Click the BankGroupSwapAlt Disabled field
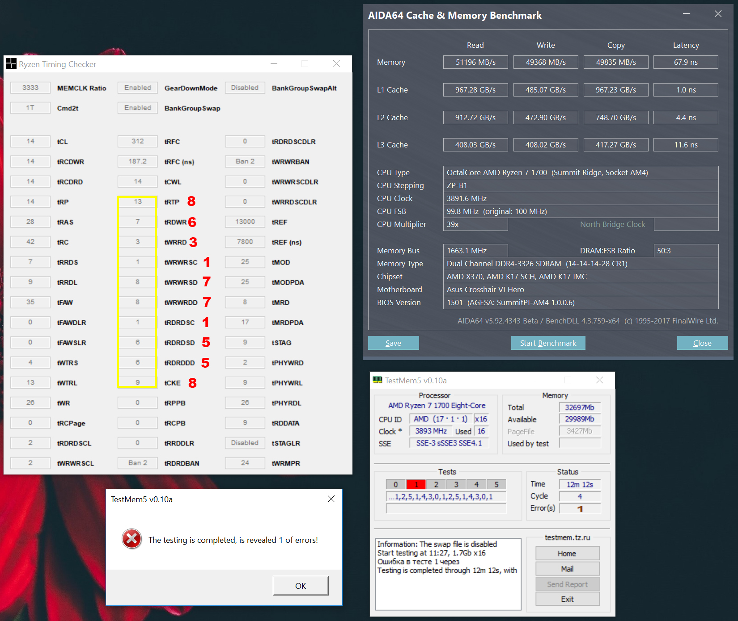Image resolution: width=738 pixels, height=621 pixels. click(245, 88)
